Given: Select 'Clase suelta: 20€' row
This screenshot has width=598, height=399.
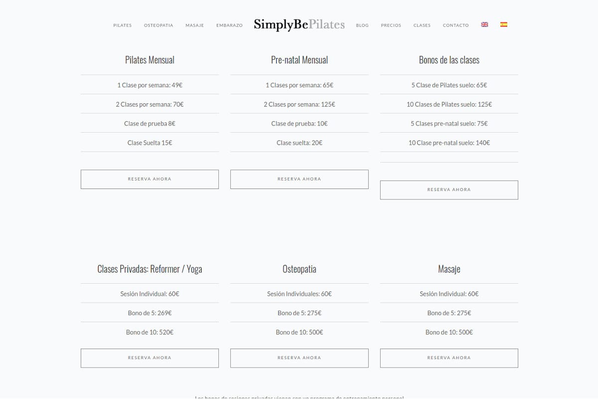Looking at the screenshot, I should pos(299,143).
